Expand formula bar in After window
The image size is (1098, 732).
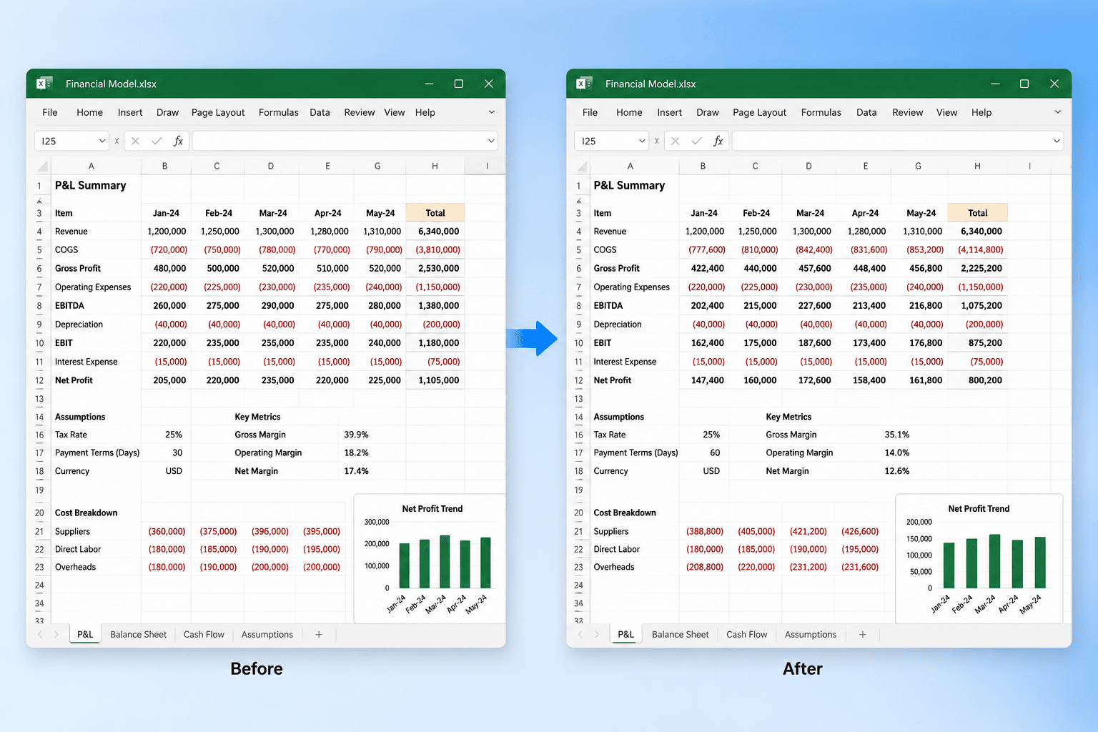[1057, 141]
